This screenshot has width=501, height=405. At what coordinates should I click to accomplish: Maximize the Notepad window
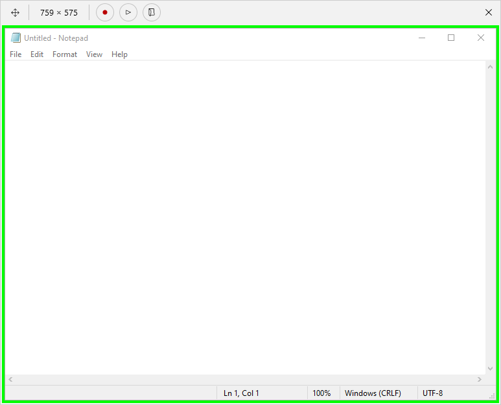(x=451, y=38)
